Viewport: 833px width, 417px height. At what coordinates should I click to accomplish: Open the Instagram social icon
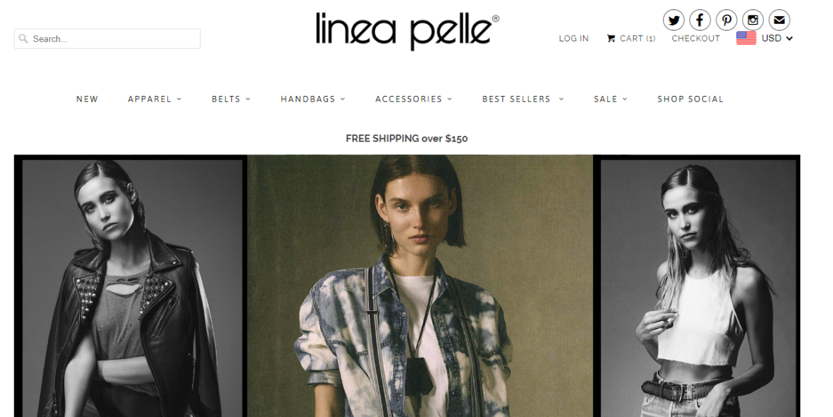tap(753, 21)
